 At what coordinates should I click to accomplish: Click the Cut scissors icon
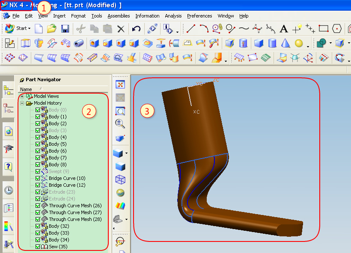click(x=80, y=29)
